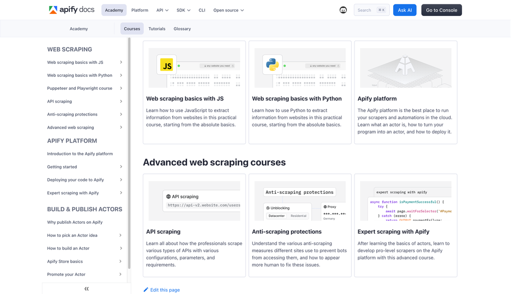Open the SDK dropdown menu
Screen dimensions: 511x294
pos(183,10)
